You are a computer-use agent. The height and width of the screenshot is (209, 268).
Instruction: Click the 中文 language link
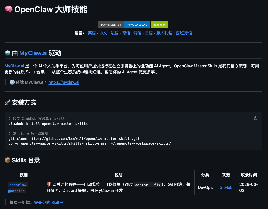(103, 33)
